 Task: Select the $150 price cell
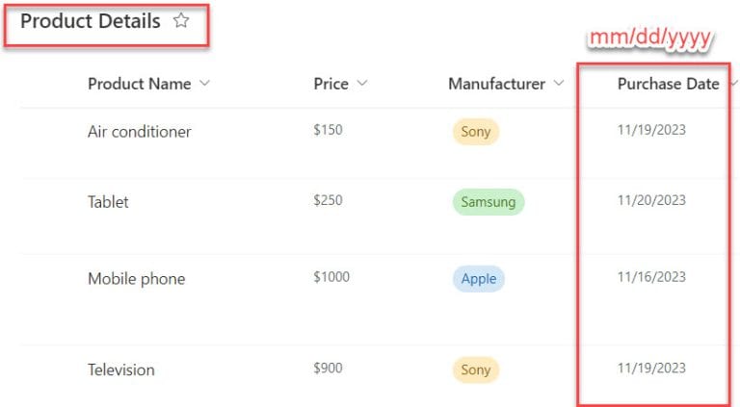click(x=328, y=130)
